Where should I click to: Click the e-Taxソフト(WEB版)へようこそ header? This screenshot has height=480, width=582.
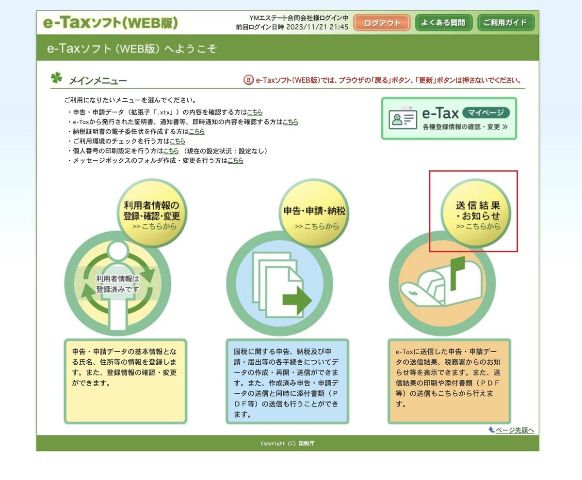pos(132,49)
